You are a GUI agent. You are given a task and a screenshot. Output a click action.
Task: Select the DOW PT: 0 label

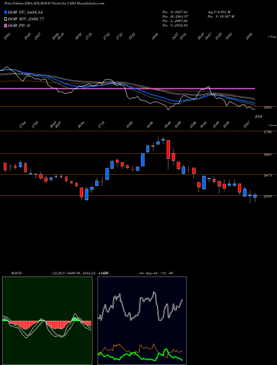click(x=19, y=26)
